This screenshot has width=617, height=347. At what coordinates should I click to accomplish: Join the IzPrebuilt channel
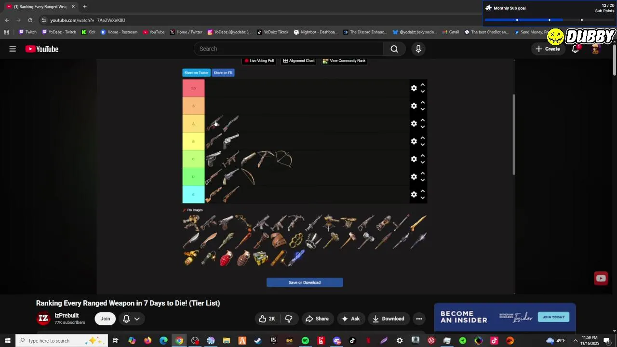105,319
